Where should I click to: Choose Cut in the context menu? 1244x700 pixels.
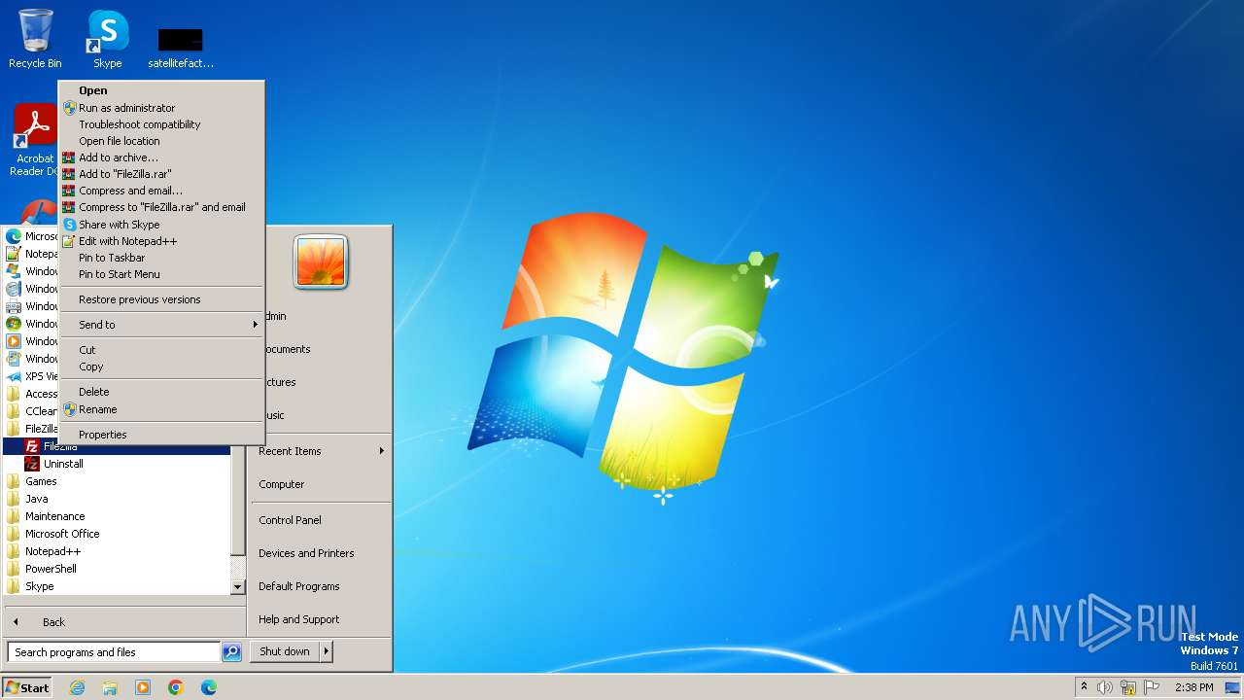point(161,350)
